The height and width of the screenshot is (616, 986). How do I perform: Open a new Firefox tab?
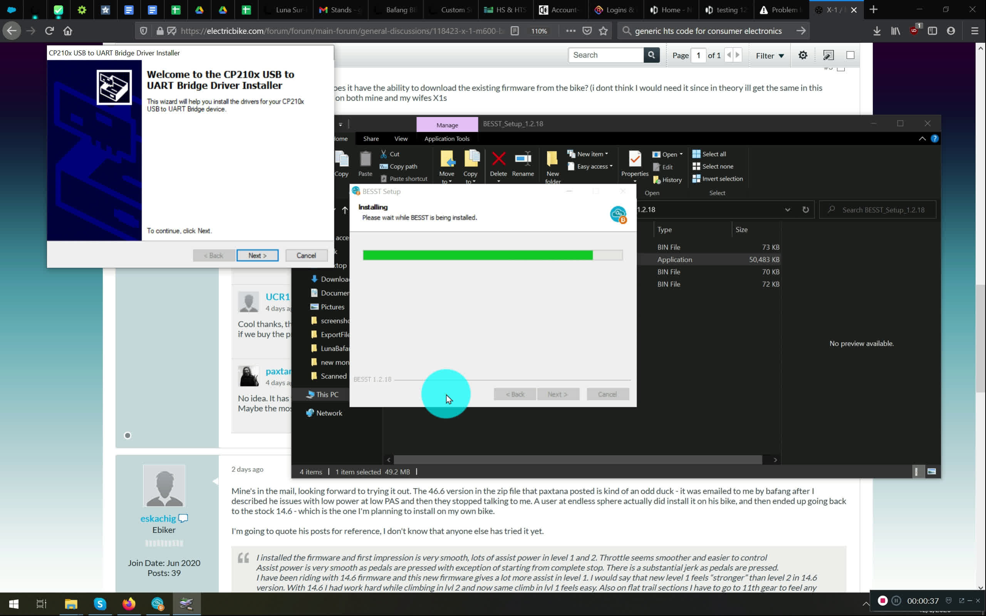873,10
